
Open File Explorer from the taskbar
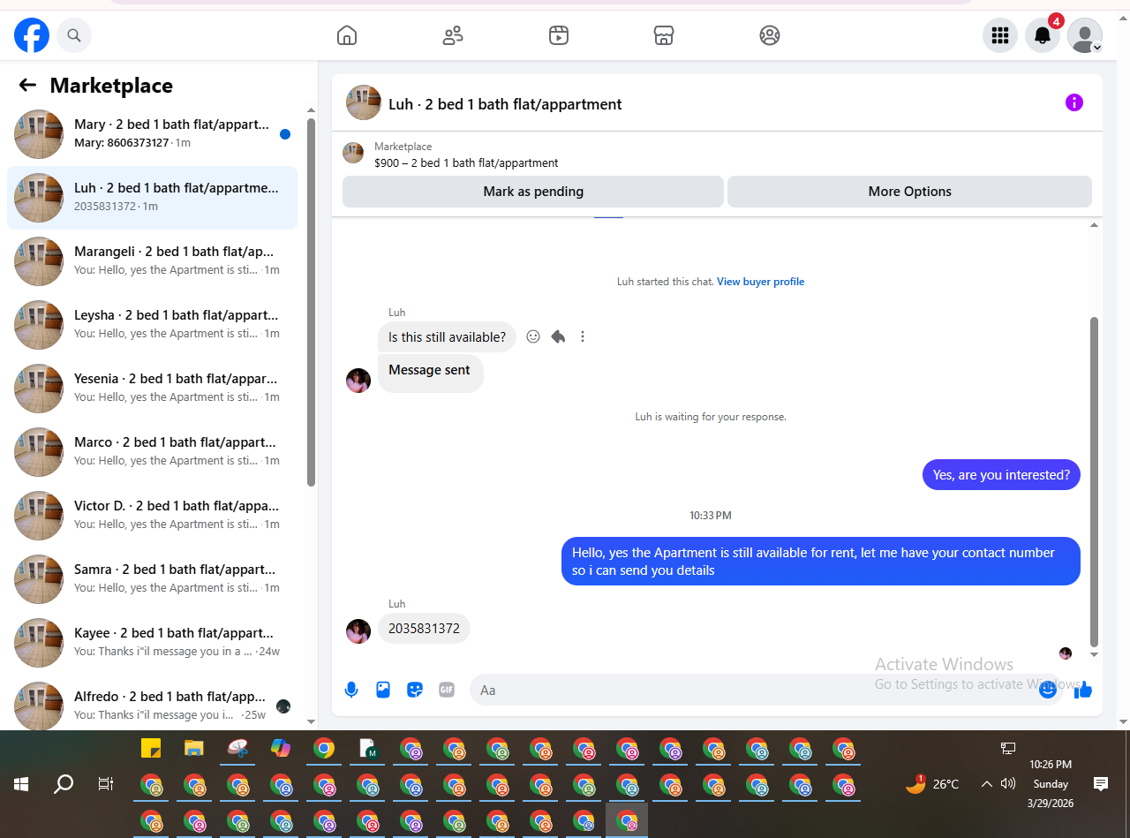click(194, 748)
